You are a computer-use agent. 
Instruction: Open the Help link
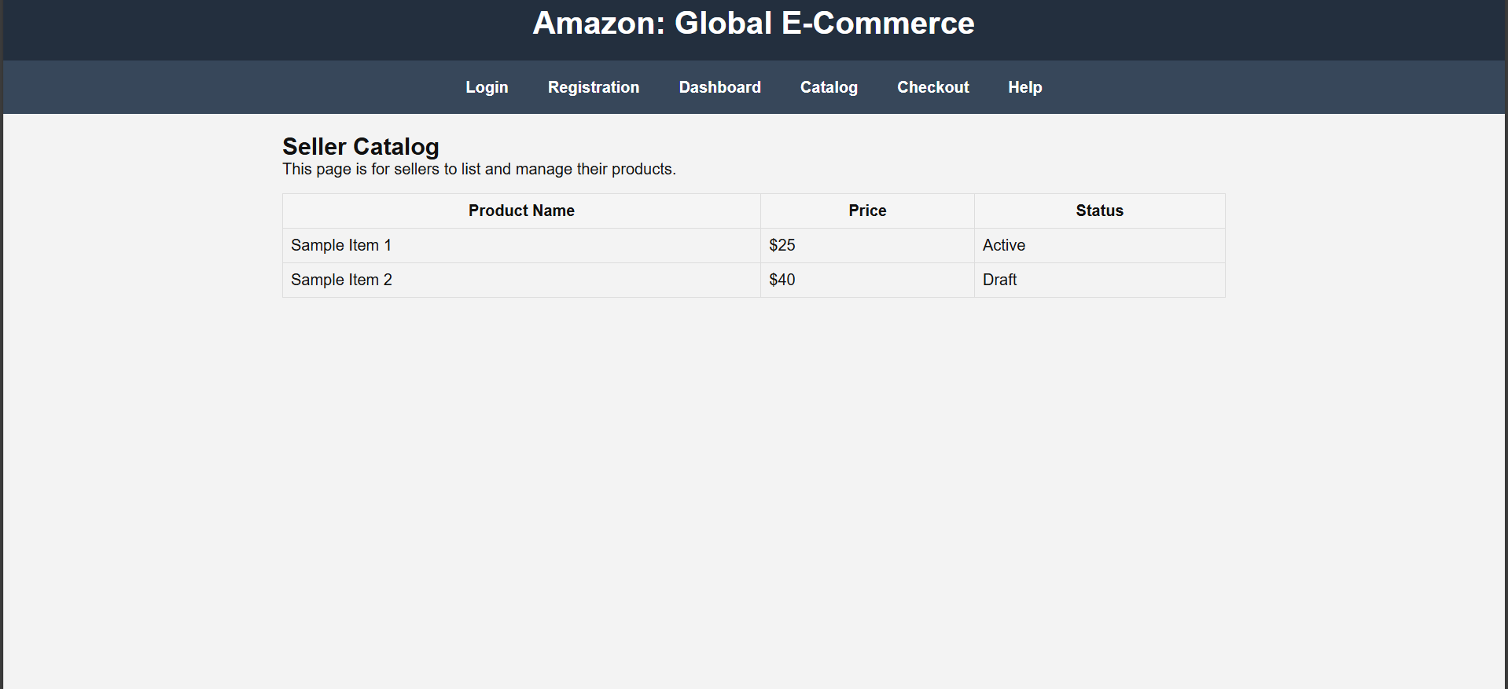click(1024, 87)
